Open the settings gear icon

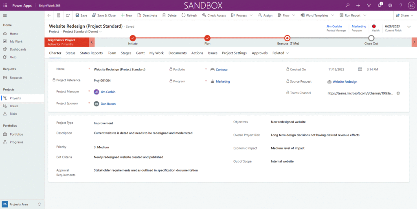(390, 5)
